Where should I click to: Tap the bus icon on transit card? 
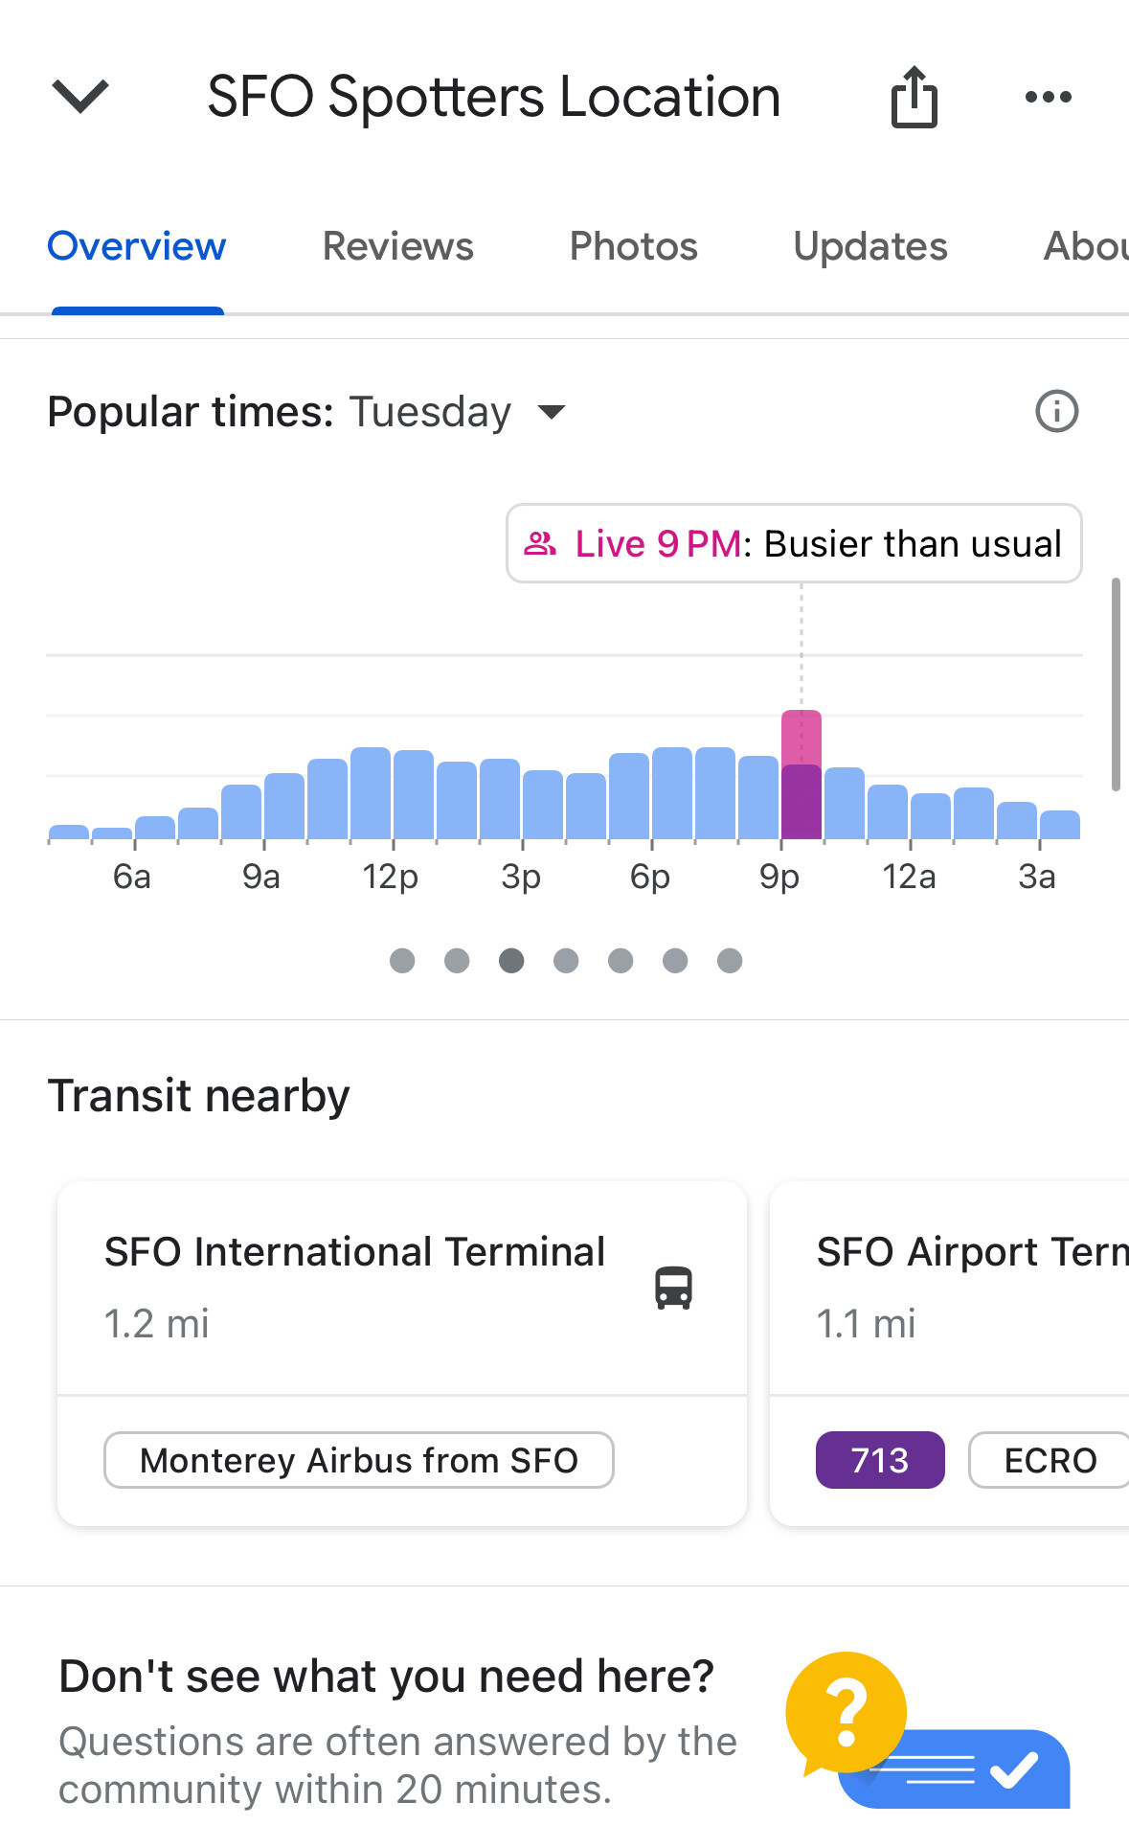coord(673,1287)
